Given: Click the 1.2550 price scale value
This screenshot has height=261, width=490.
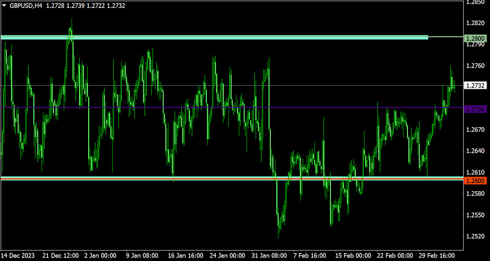Looking at the screenshot, I should pos(475,215).
